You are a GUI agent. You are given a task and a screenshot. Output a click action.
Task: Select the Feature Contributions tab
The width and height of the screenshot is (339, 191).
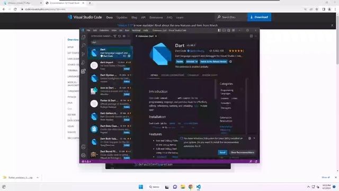tap(173, 75)
